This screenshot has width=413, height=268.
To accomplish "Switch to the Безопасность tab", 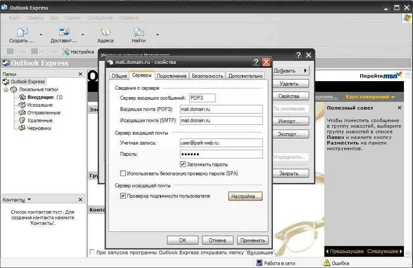I will 207,76.
